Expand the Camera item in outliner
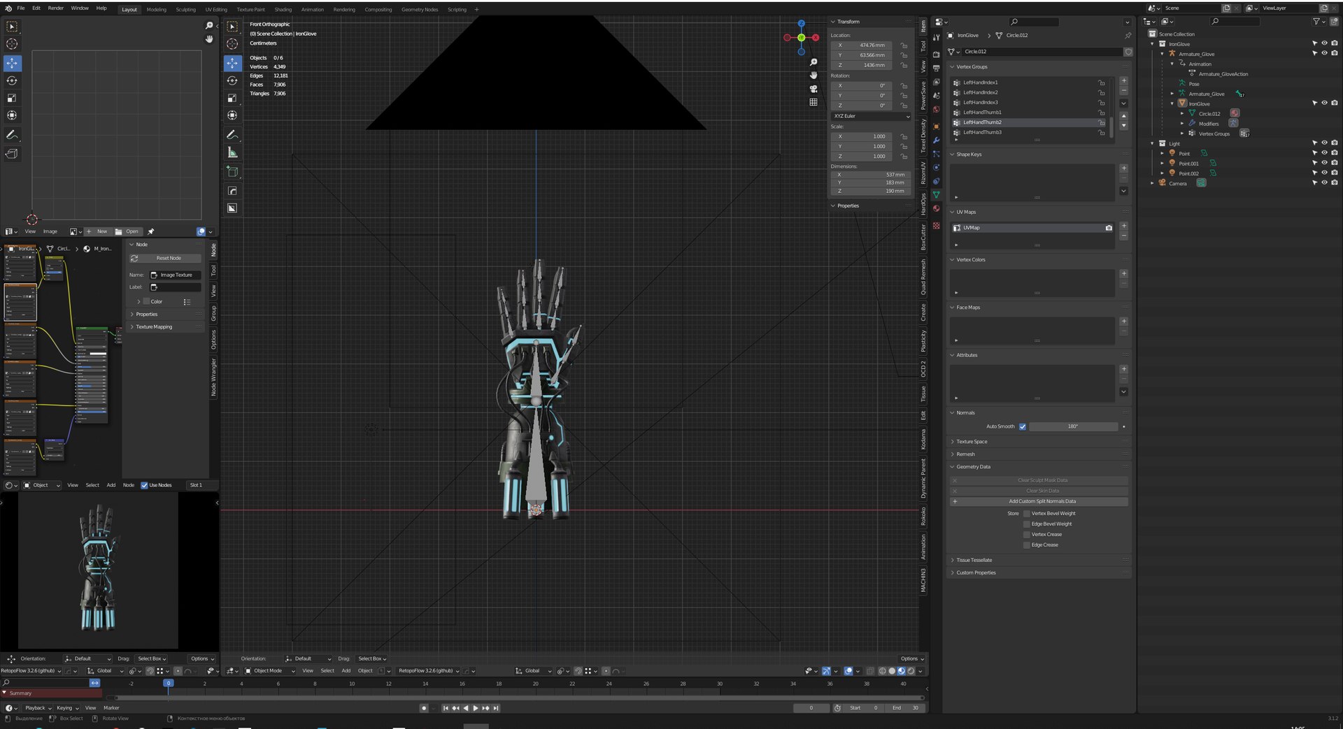1343x729 pixels. click(x=1153, y=183)
